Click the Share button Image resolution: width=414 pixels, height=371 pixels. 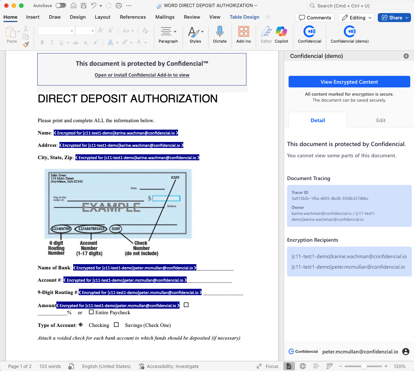pyautogui.click(x=392, y=18)
